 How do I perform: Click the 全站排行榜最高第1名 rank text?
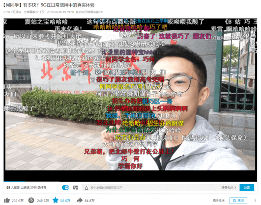click(89, 12)
